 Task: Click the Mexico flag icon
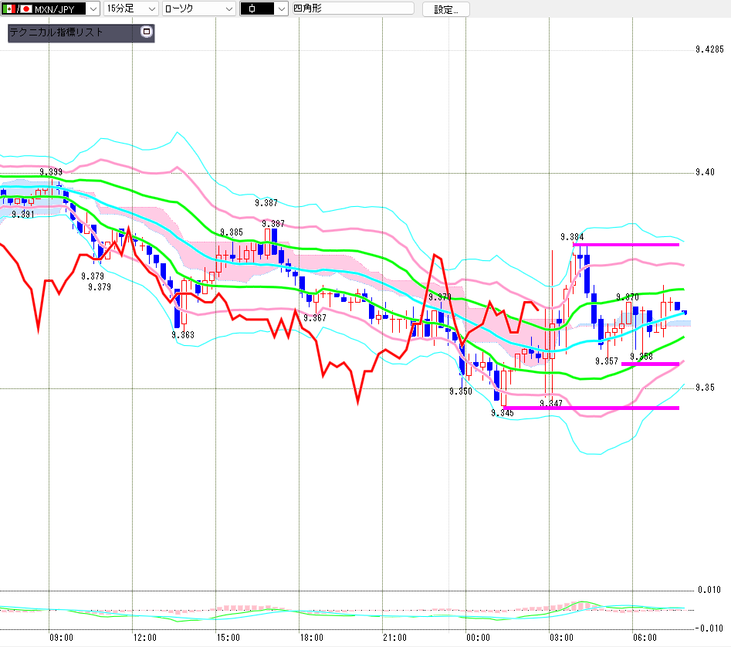pos(8,8)
